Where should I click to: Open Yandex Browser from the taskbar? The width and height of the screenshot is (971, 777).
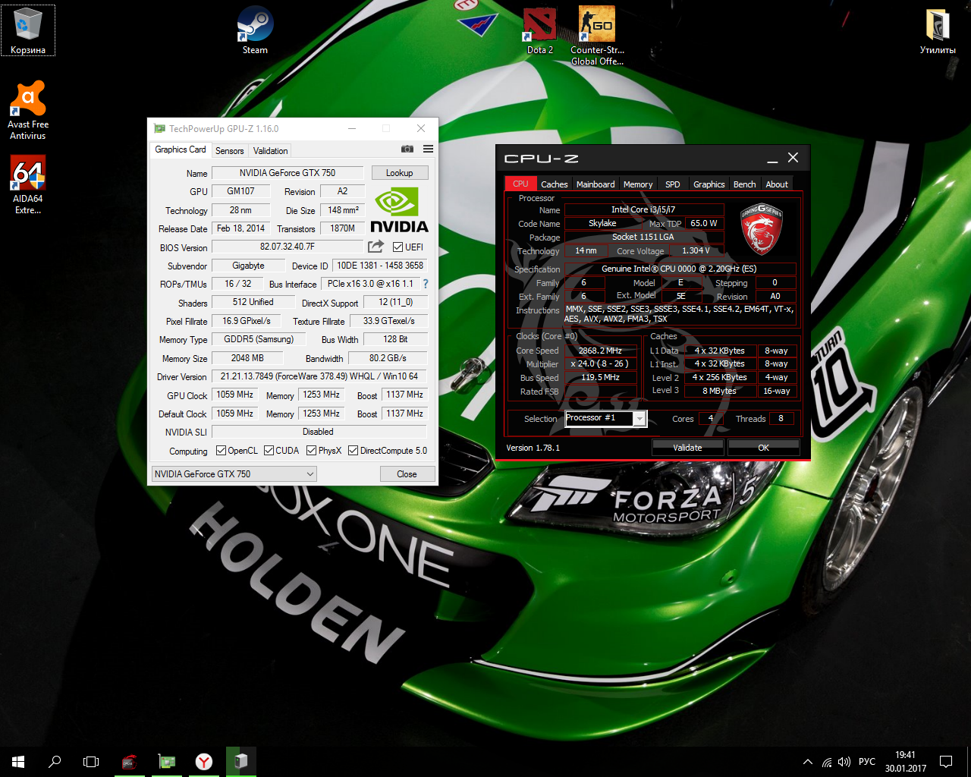pos(204,762)
